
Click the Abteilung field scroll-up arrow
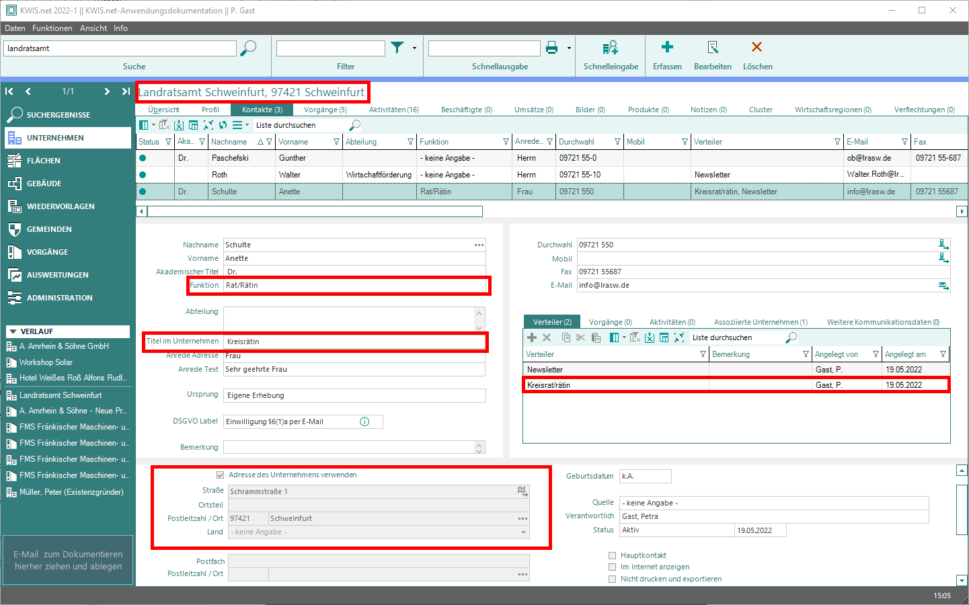click(479, 313)
